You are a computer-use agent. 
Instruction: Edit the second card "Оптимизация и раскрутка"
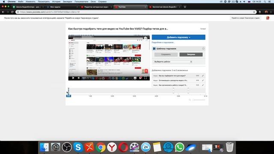click(x=203, y=80)
